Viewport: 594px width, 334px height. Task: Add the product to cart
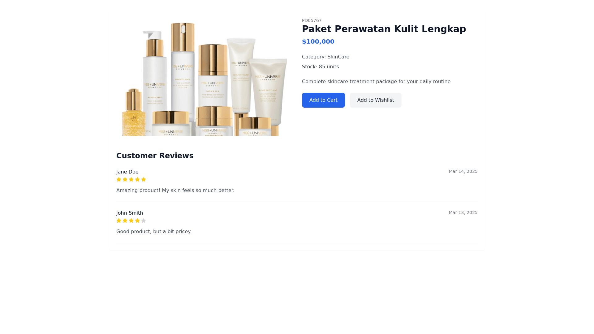coord(323,100)
